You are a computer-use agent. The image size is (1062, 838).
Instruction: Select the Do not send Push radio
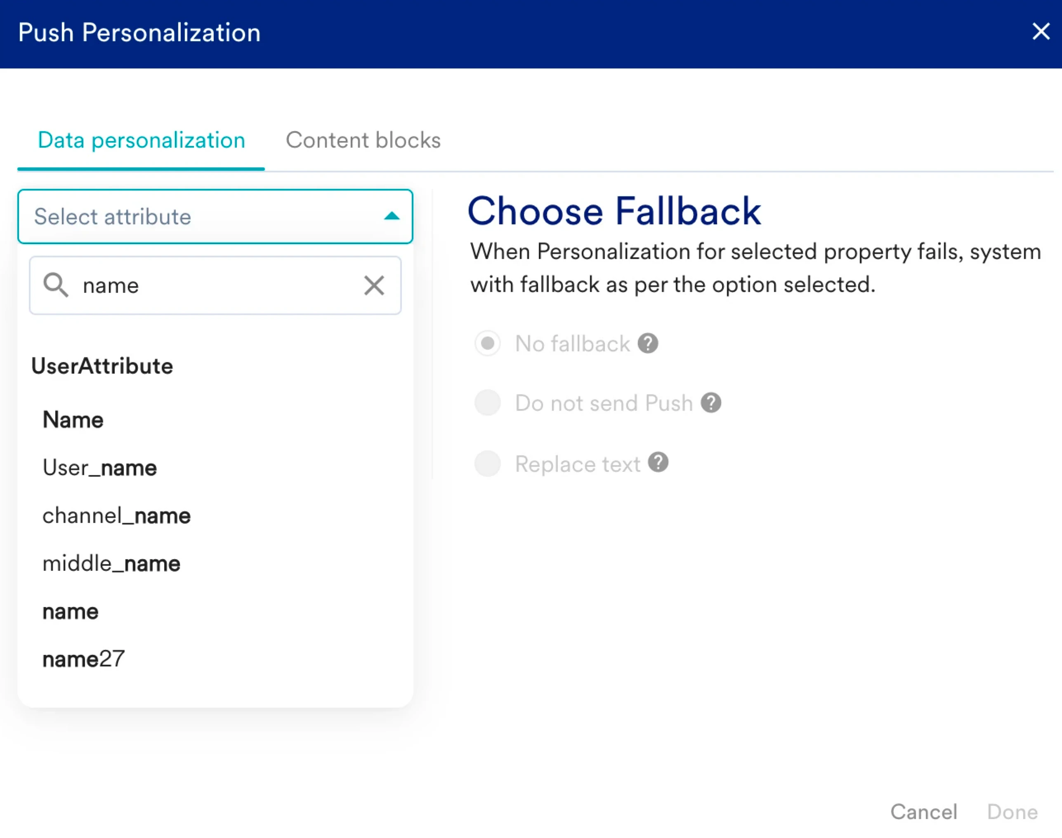[487, 403]
